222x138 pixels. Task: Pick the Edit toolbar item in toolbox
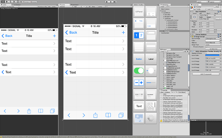pos(151,23)
